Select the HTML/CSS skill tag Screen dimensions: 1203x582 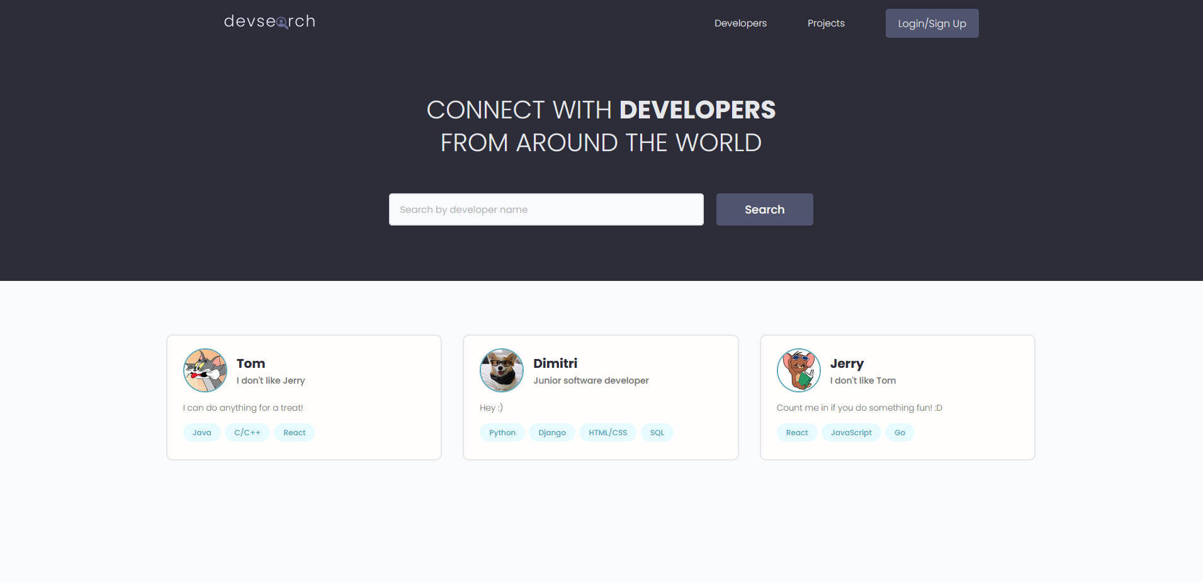click(x=607, y=433)
